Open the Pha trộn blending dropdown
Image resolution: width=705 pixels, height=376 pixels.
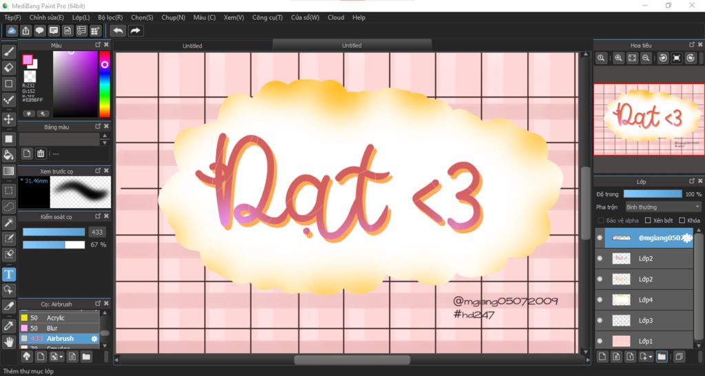click(663, 207)
